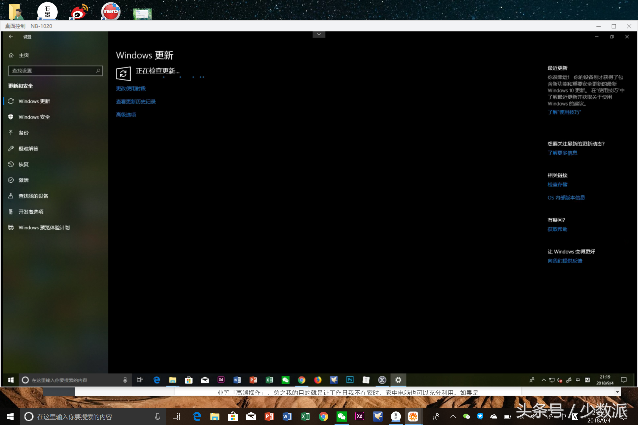Expand the remote session toolbar chevron
The width and height of the screenshot is (638, 425).
coord(319,34)
